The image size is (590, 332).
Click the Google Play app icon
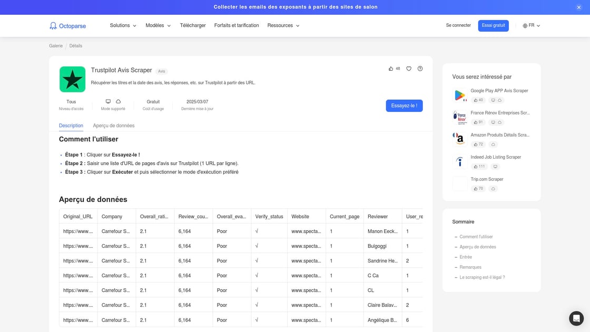(460, 95)
